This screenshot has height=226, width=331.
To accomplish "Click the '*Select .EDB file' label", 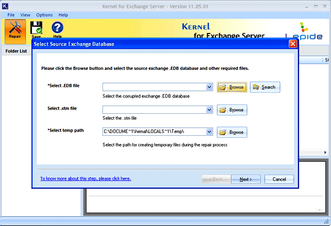I will pos(63,86).
